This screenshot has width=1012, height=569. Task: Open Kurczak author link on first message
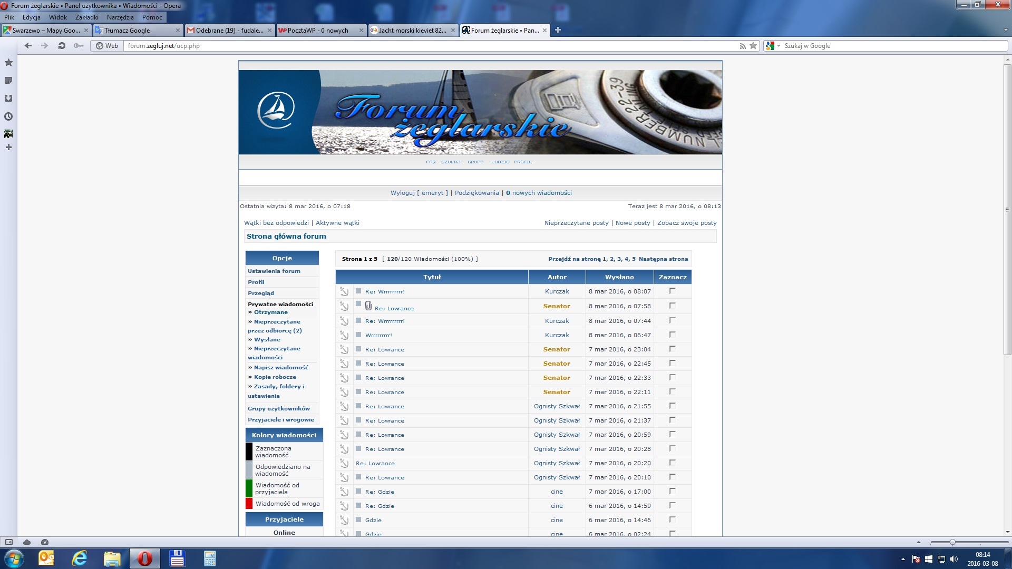tap(557, 291)
